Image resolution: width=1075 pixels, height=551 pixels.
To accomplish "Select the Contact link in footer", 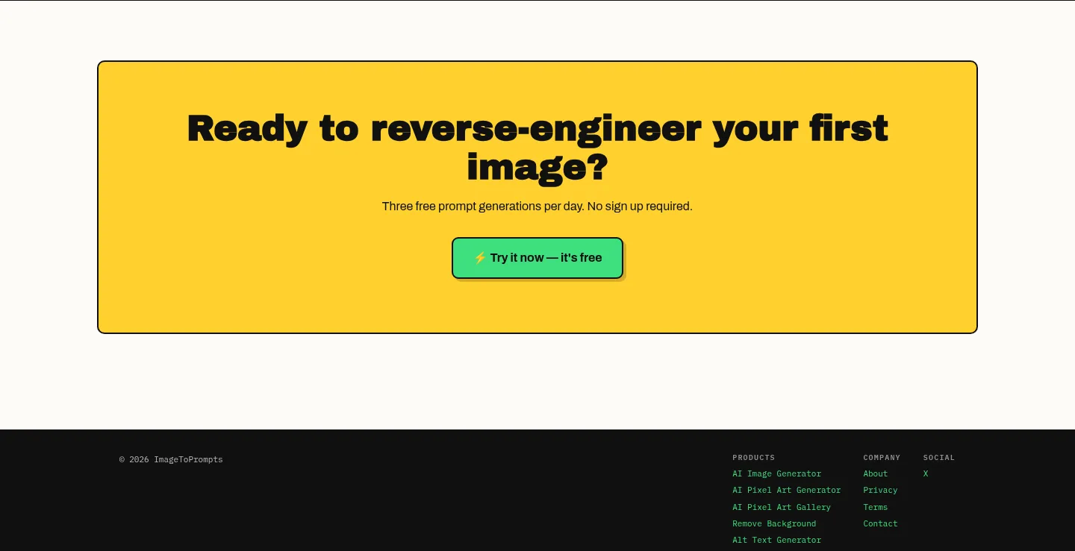I will [880, 523].
